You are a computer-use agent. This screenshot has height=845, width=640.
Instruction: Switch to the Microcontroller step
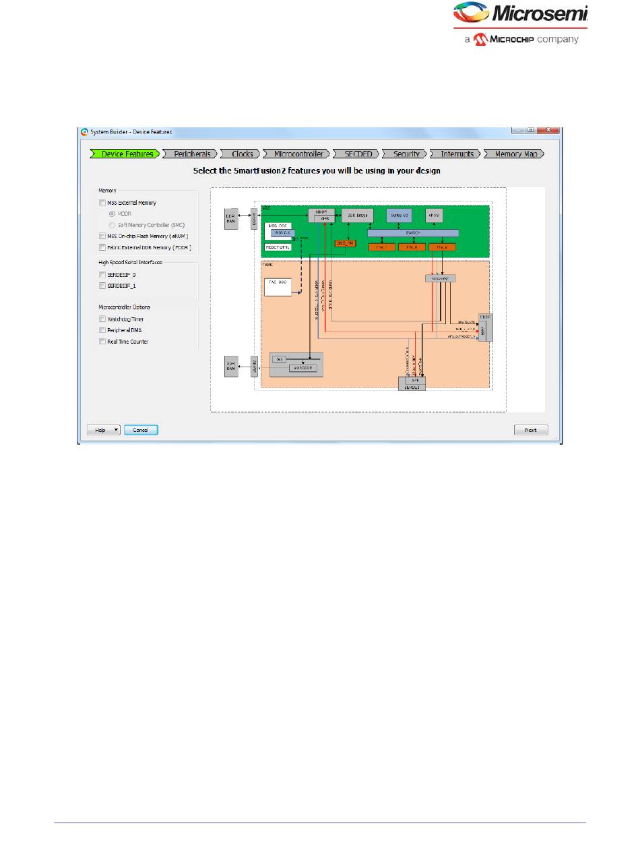(x=298, y=154)
